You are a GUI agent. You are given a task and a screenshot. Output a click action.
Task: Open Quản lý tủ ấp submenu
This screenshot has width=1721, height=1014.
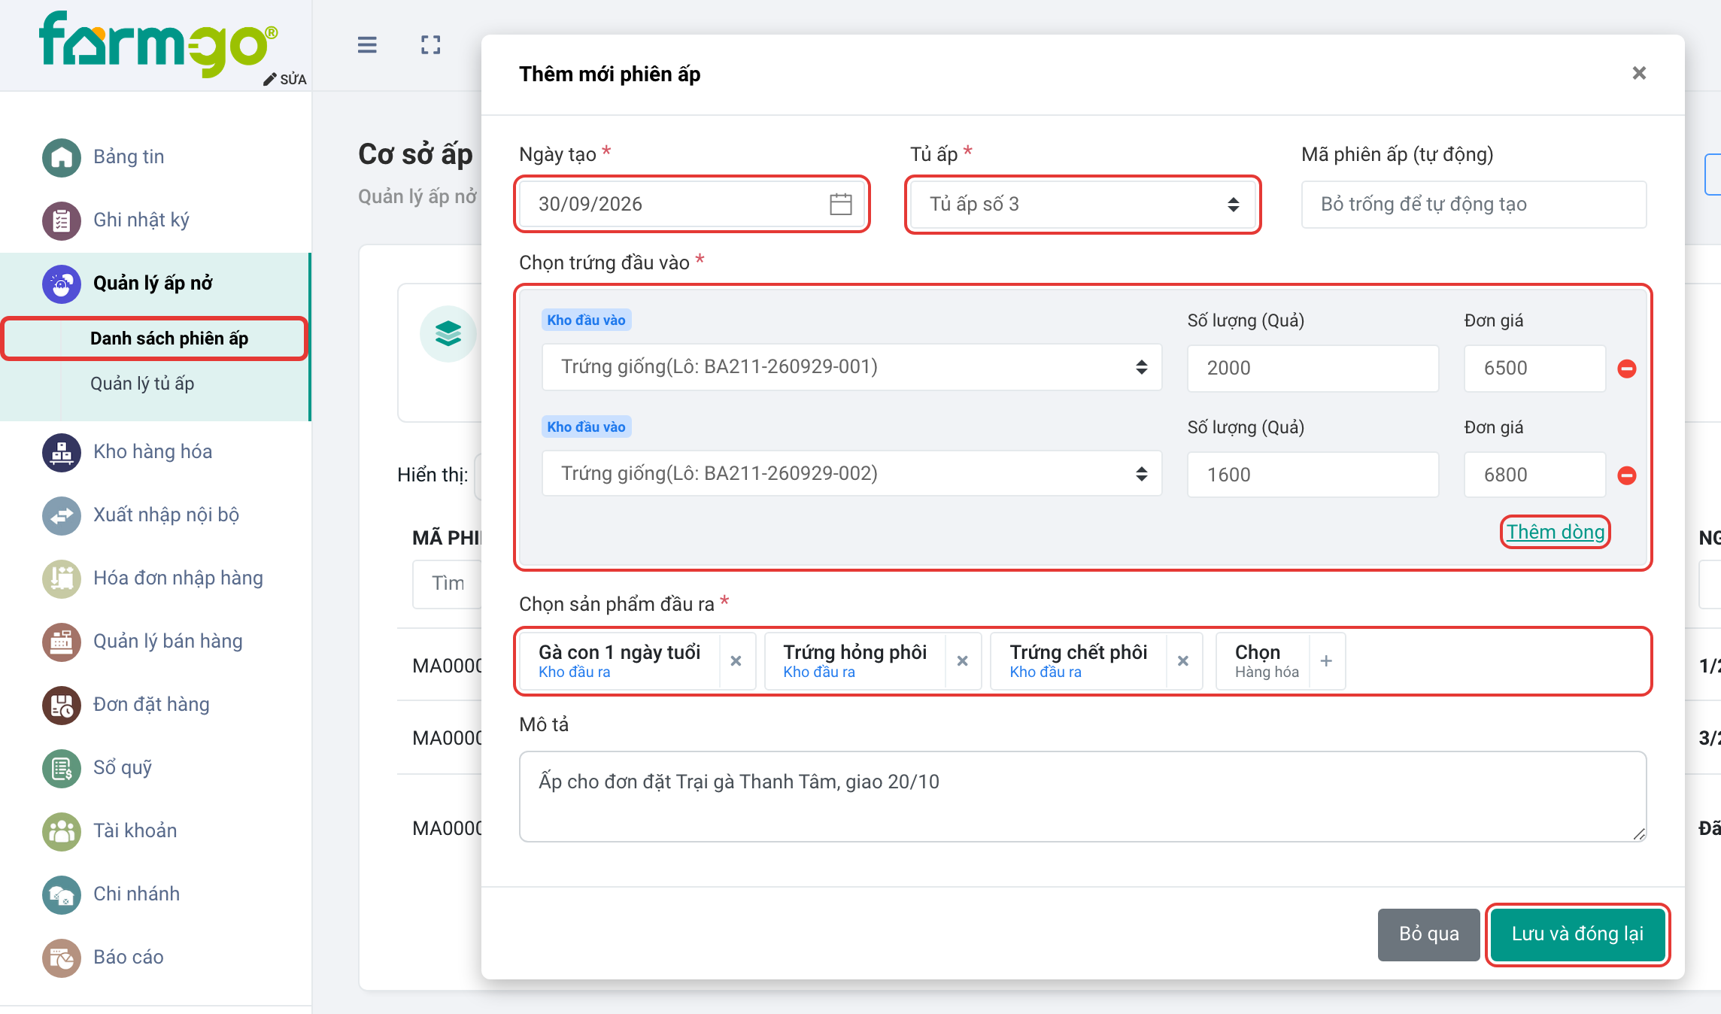click(x=142, y=384)
